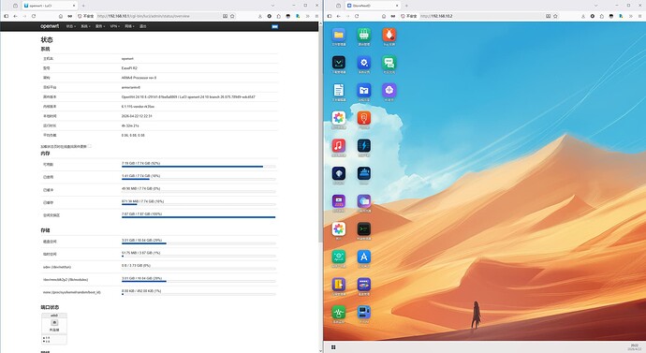Open browser menu in the iStoreOS window
Viewport: 646px width, 353px height.
[639, 16]
